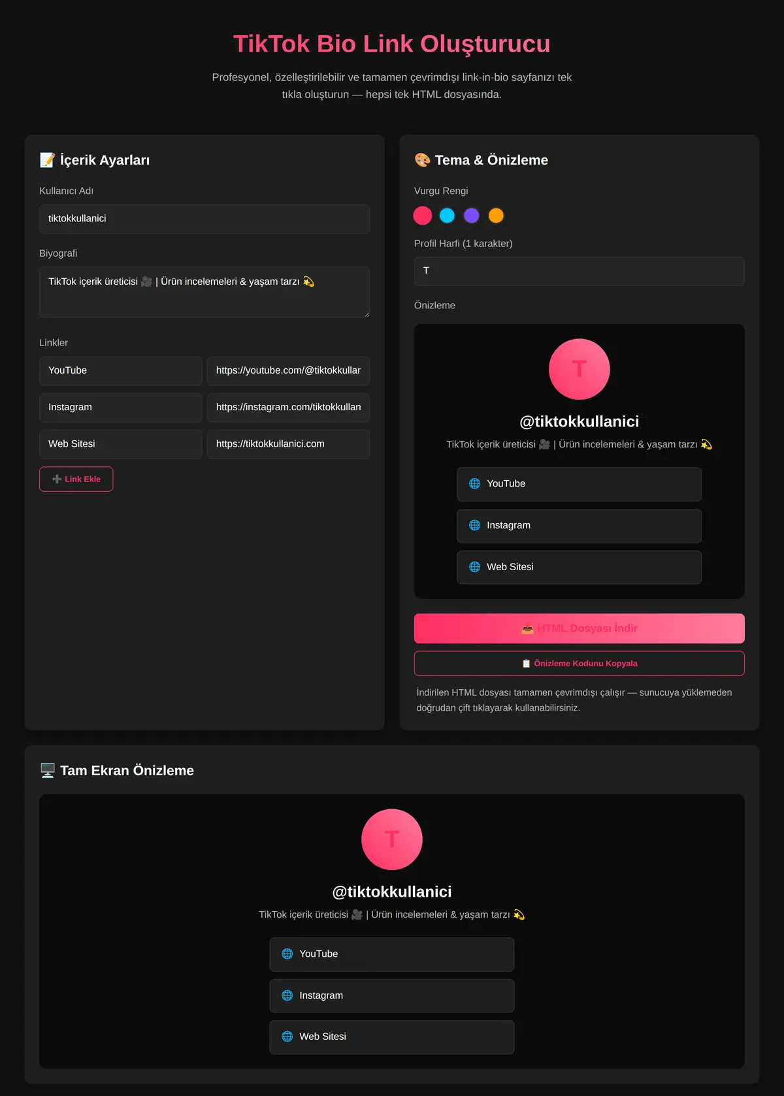Viewport: 784px width, 1096px height.
Task: Click the bio text in small preview
Action: [x=580, y=444]
